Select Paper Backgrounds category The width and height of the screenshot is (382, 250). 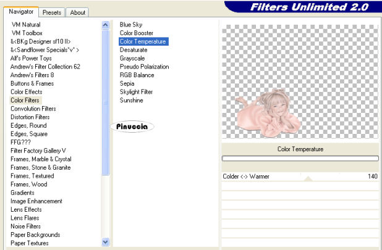35,235
